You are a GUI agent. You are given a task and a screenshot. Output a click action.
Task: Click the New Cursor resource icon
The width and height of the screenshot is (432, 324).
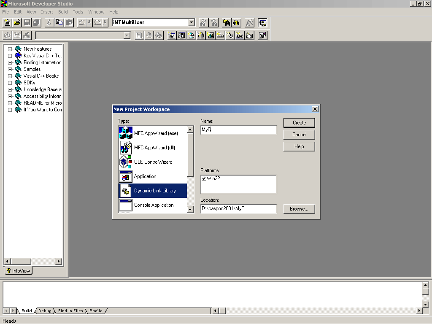[x=191, y=35]
